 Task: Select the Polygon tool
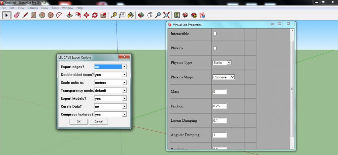click(51, 15)
